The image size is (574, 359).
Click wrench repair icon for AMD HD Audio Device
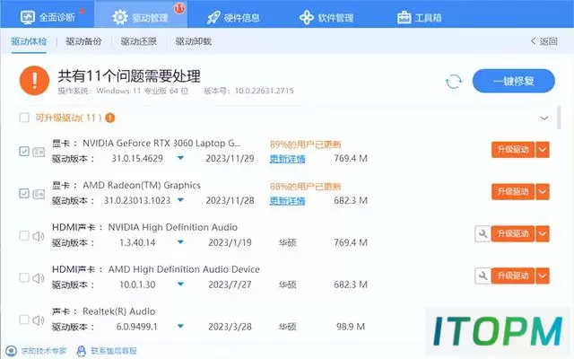[483, 276]
